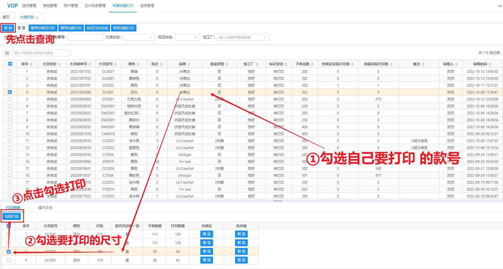
Task: Switch to the 操作日志 tab
Action: point(45,208)
